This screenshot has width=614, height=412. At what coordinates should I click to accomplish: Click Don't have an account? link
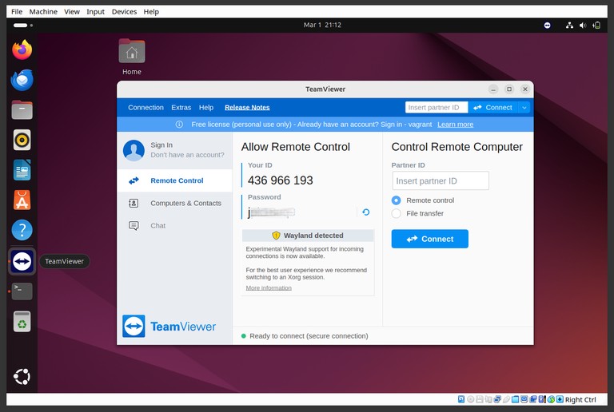tap(188, 155)
